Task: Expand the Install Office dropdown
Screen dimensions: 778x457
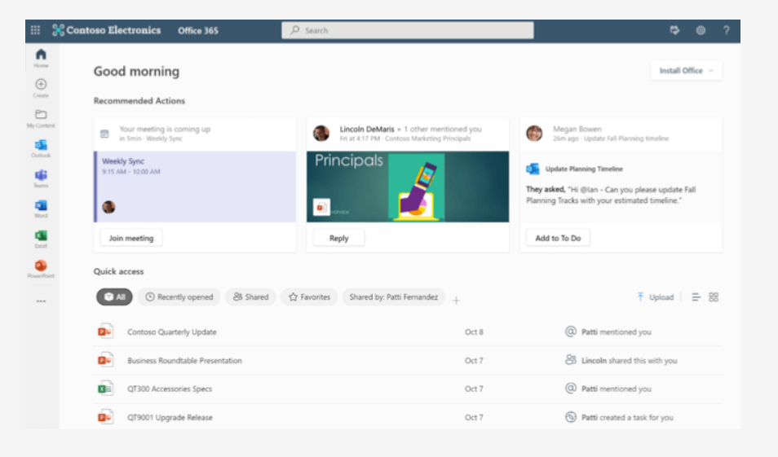Action: (686, 71)
